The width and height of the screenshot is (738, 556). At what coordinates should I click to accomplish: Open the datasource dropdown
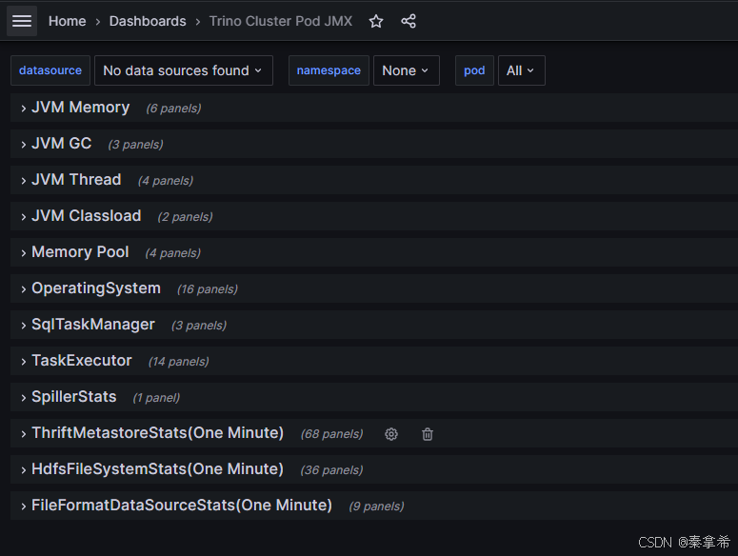184,70
